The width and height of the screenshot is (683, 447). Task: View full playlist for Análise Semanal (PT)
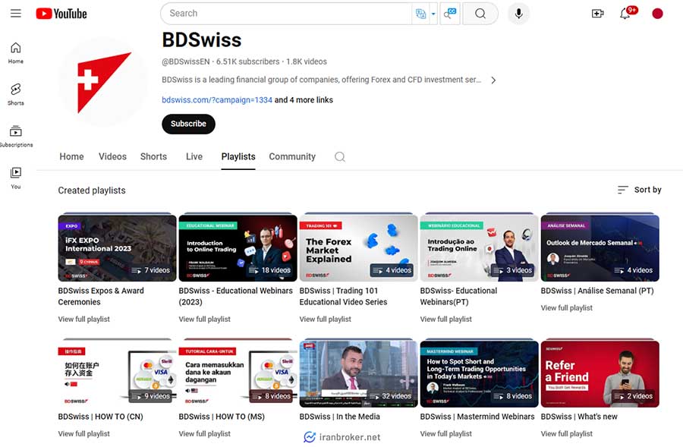(566, 307)
